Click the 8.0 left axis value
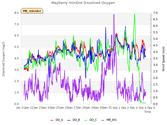The height and width of the screenshot is (125, 167). click(x=16, y=13)
